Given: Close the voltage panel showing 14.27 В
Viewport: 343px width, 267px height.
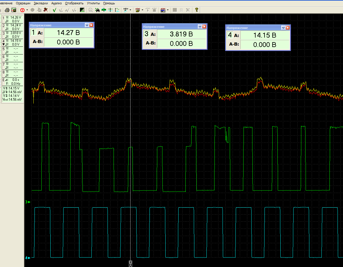Looking at the screenshot, I should (91, 25).
